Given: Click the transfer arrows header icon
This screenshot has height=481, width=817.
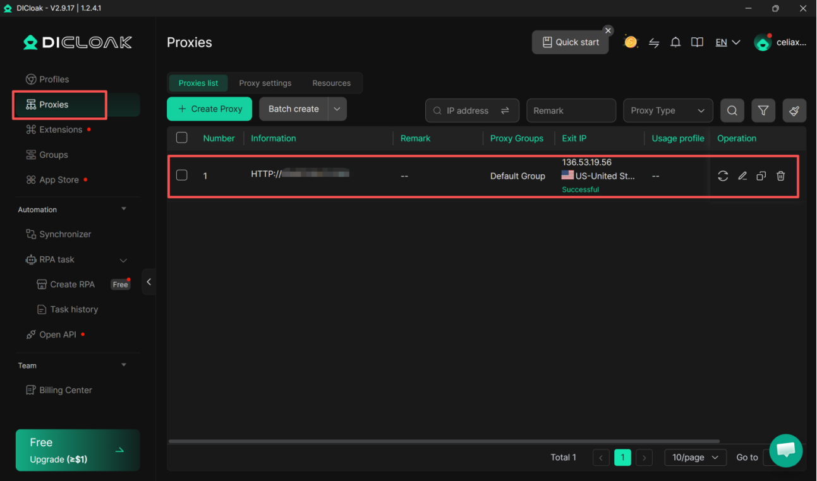Looking at the screenshot, I should coord(654,43).
